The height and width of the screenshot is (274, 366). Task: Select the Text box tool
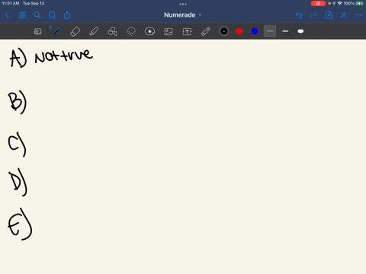pos(187,31)
